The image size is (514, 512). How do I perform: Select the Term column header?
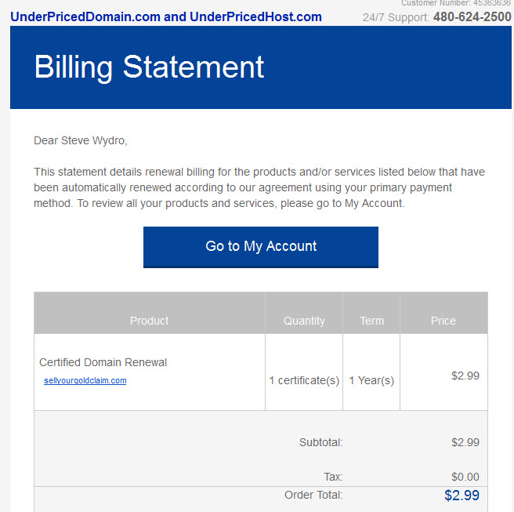pyautogui.click(x=371, y=321)
